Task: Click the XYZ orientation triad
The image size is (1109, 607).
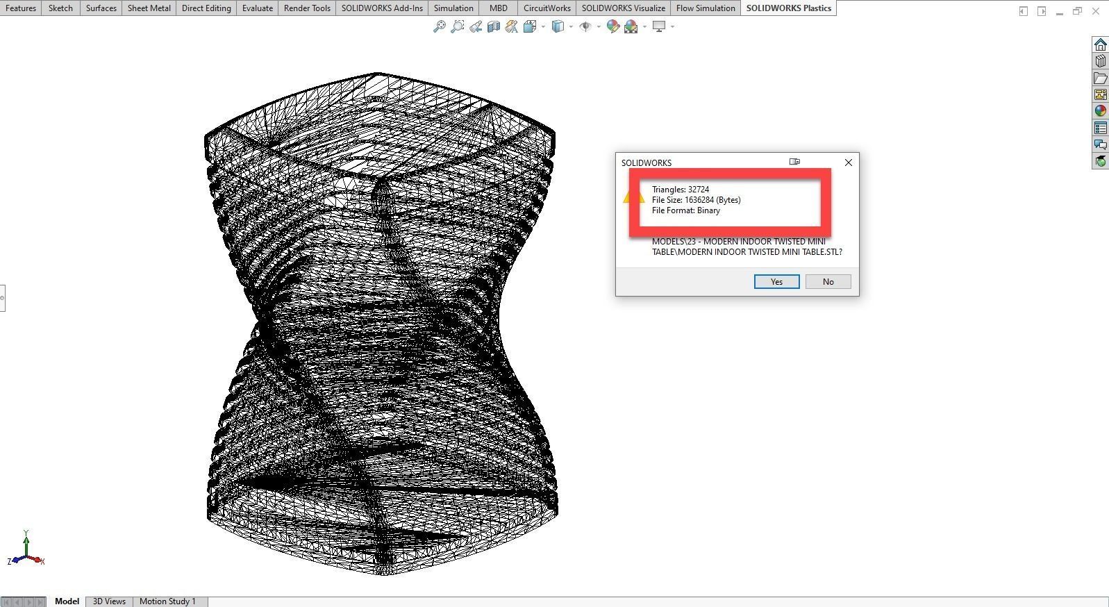Action: click(26, 549)
